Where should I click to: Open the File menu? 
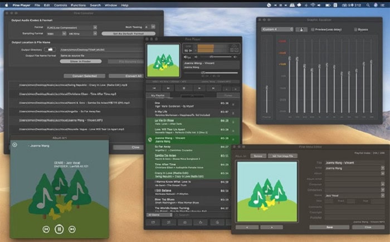click(x=37, y=5)
